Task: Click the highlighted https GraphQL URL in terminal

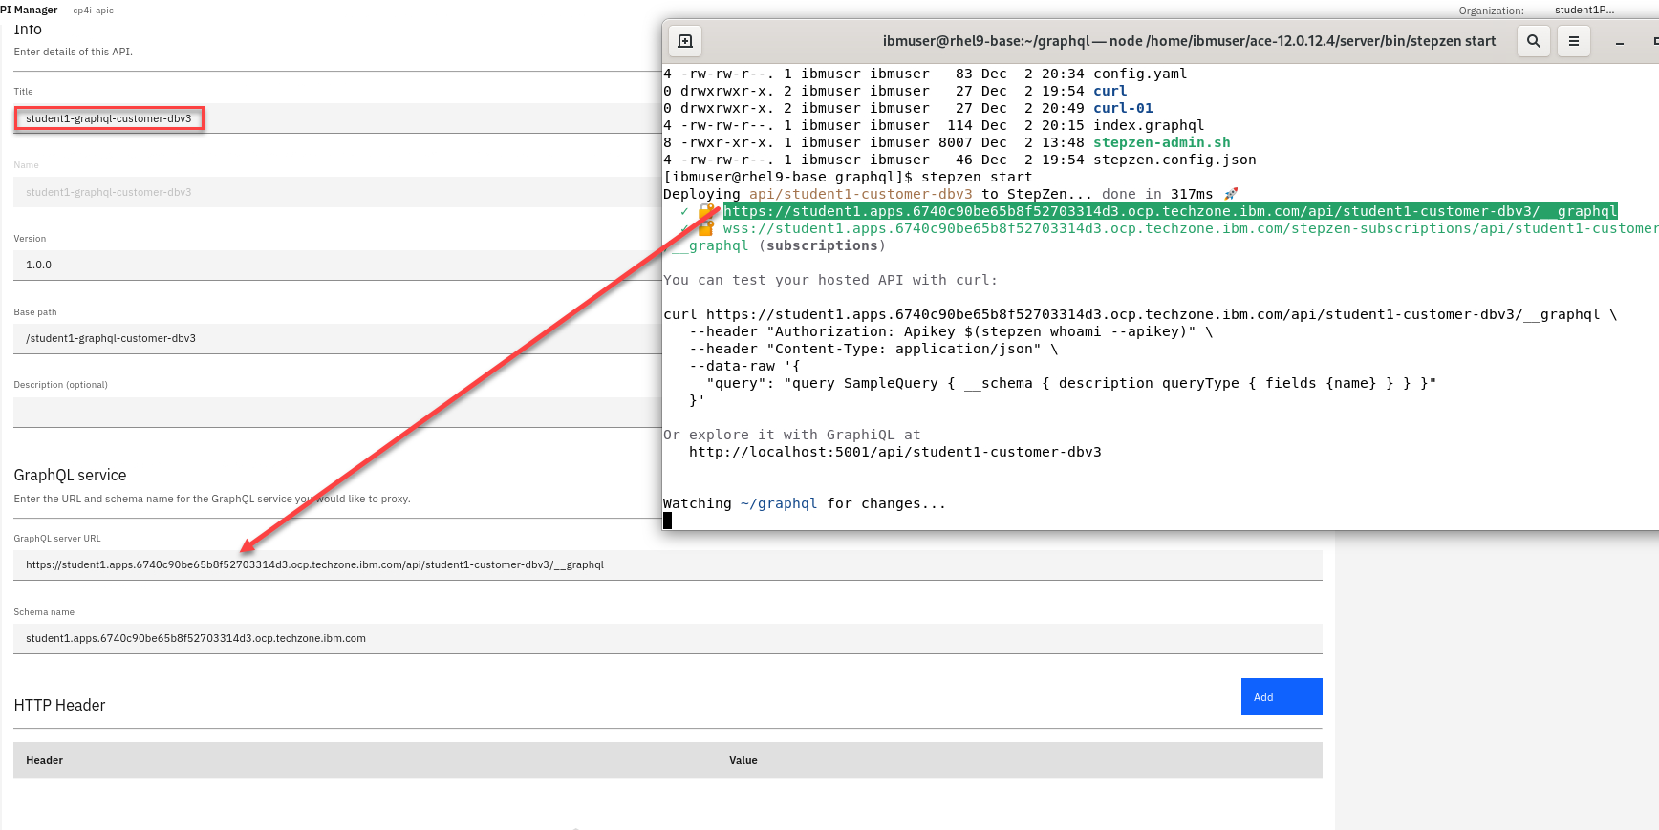Action: 1170,211
